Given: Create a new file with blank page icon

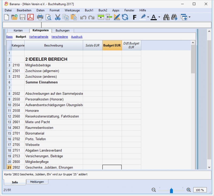Looking at the screenshot, I should coord(6,17).
